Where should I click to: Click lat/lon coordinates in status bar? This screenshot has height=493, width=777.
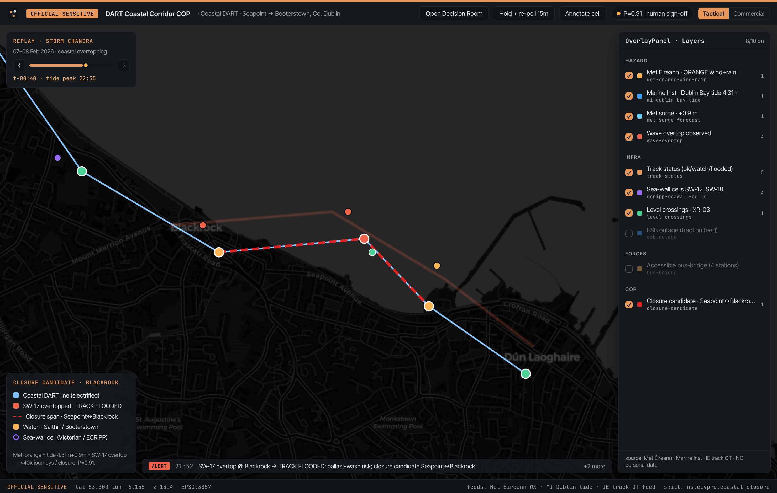coord(110,487)
